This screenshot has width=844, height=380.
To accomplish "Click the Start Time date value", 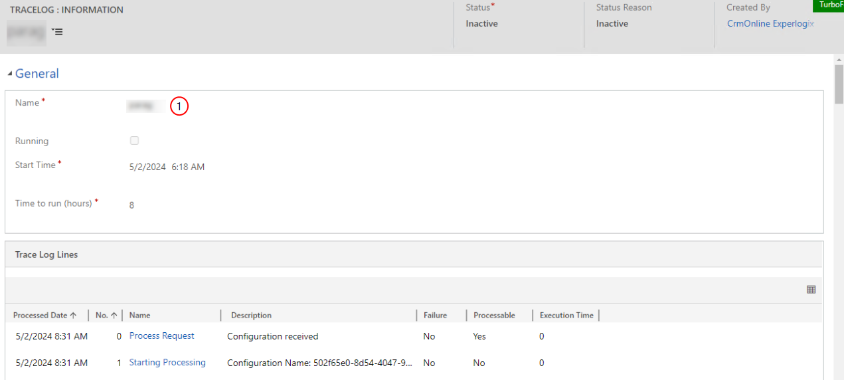I will point(147,167).
